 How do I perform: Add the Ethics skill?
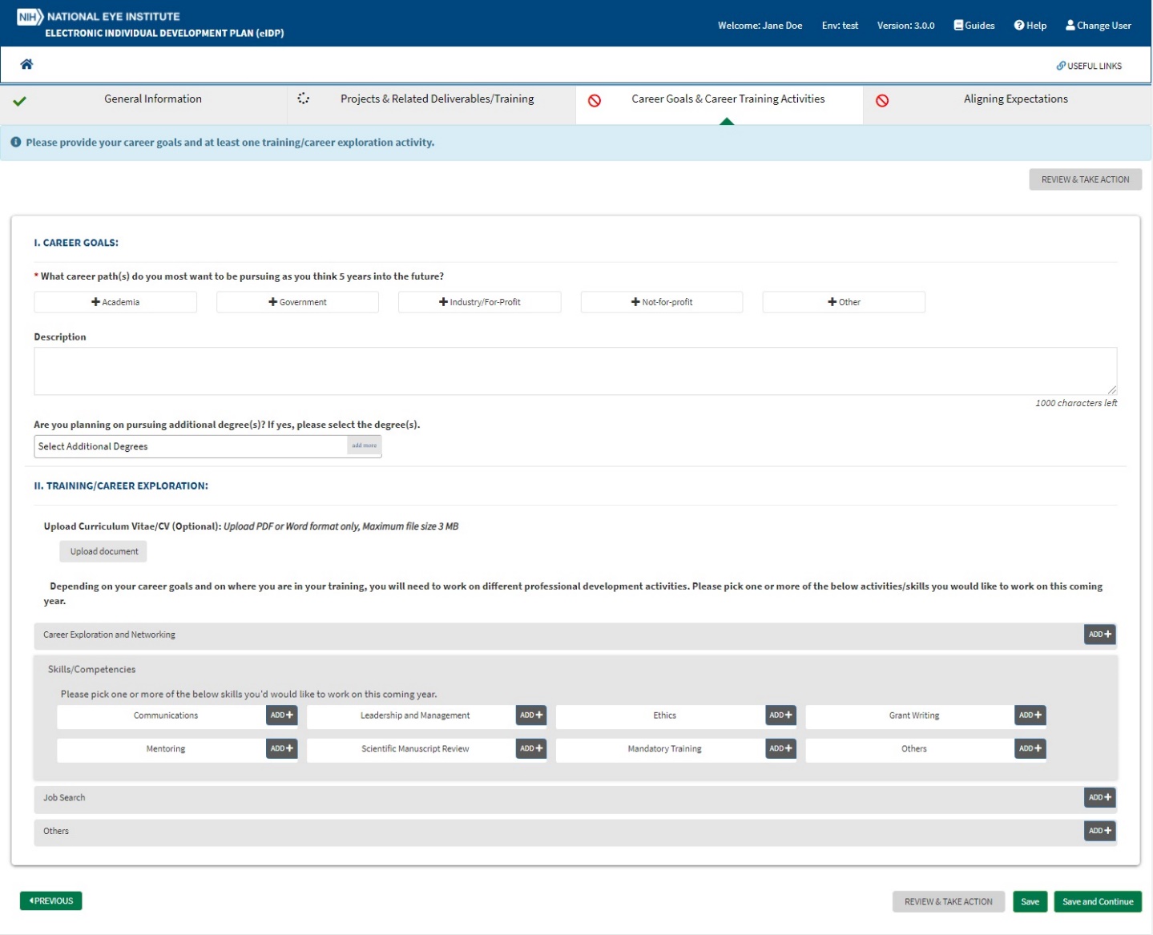point(780,715)
